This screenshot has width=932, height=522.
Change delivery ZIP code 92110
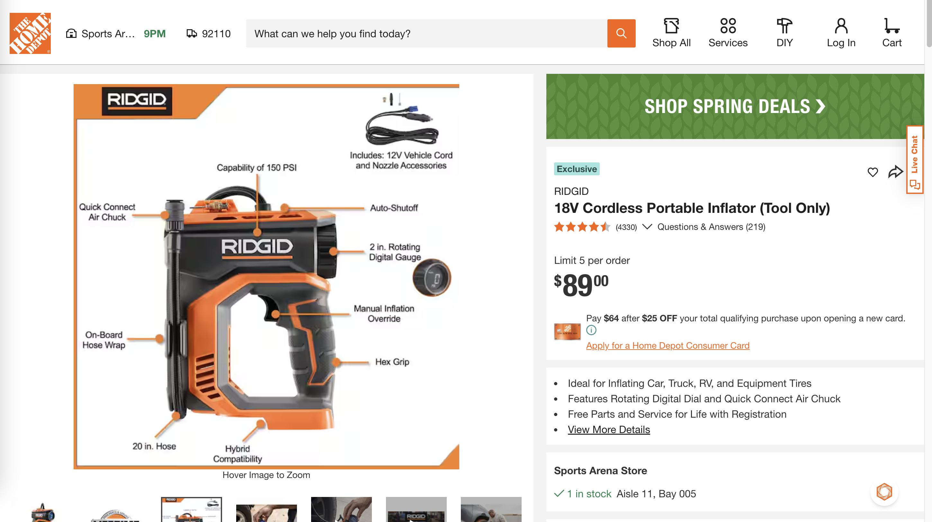tap(209, 34)
